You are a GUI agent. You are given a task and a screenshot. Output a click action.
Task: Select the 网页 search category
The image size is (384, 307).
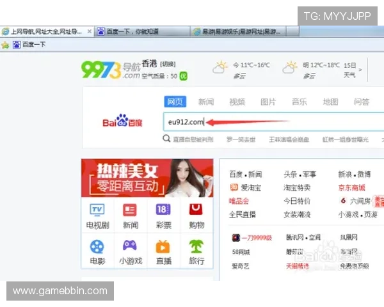click(x=175, y=102)
